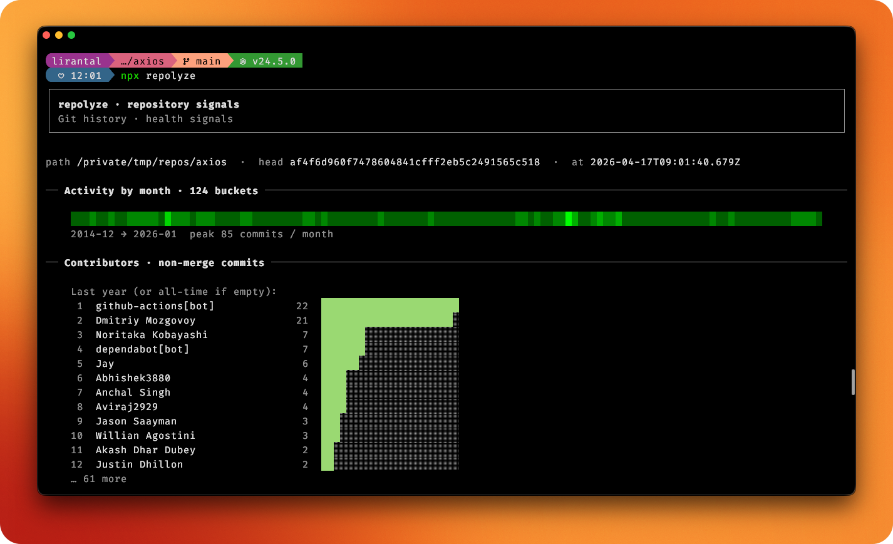Click the /private/tmp/repos/axios path value
Screen dimensions: 893x544
click(x=152, y=162)
